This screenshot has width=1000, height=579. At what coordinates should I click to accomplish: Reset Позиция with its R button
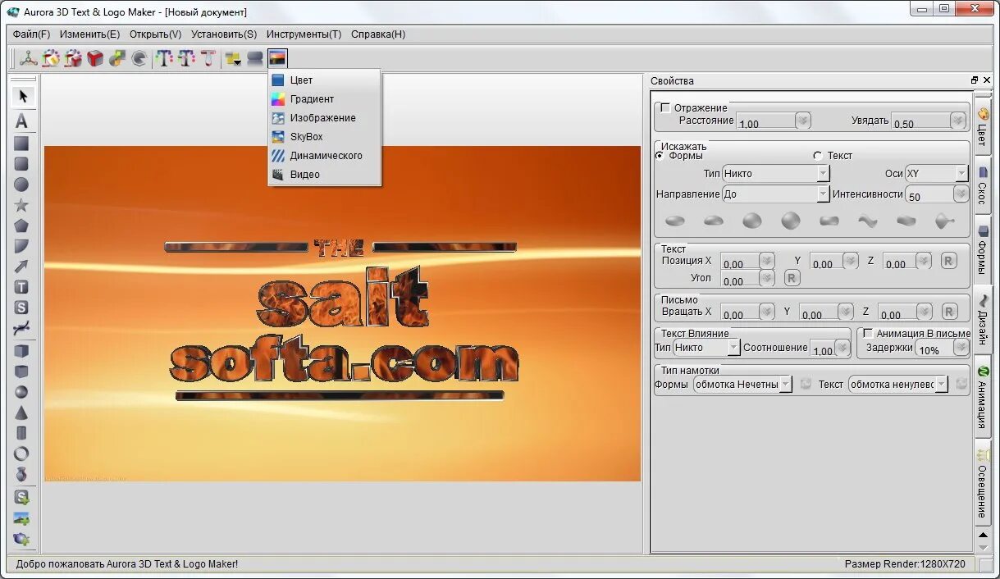tap(948, 261)
